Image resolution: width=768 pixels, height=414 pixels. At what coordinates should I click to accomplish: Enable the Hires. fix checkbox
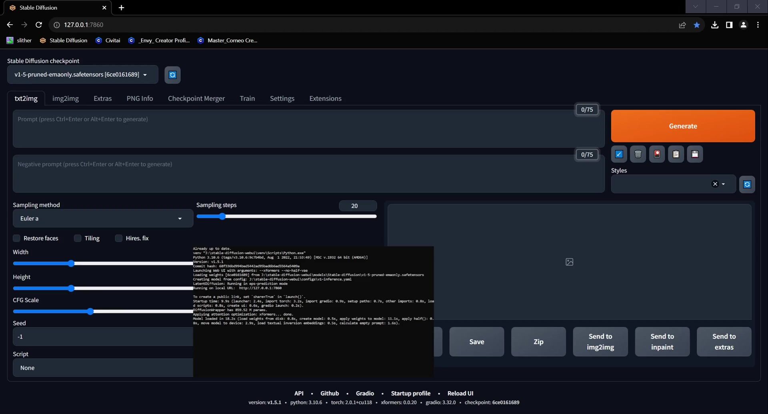[x=119, y=238]
